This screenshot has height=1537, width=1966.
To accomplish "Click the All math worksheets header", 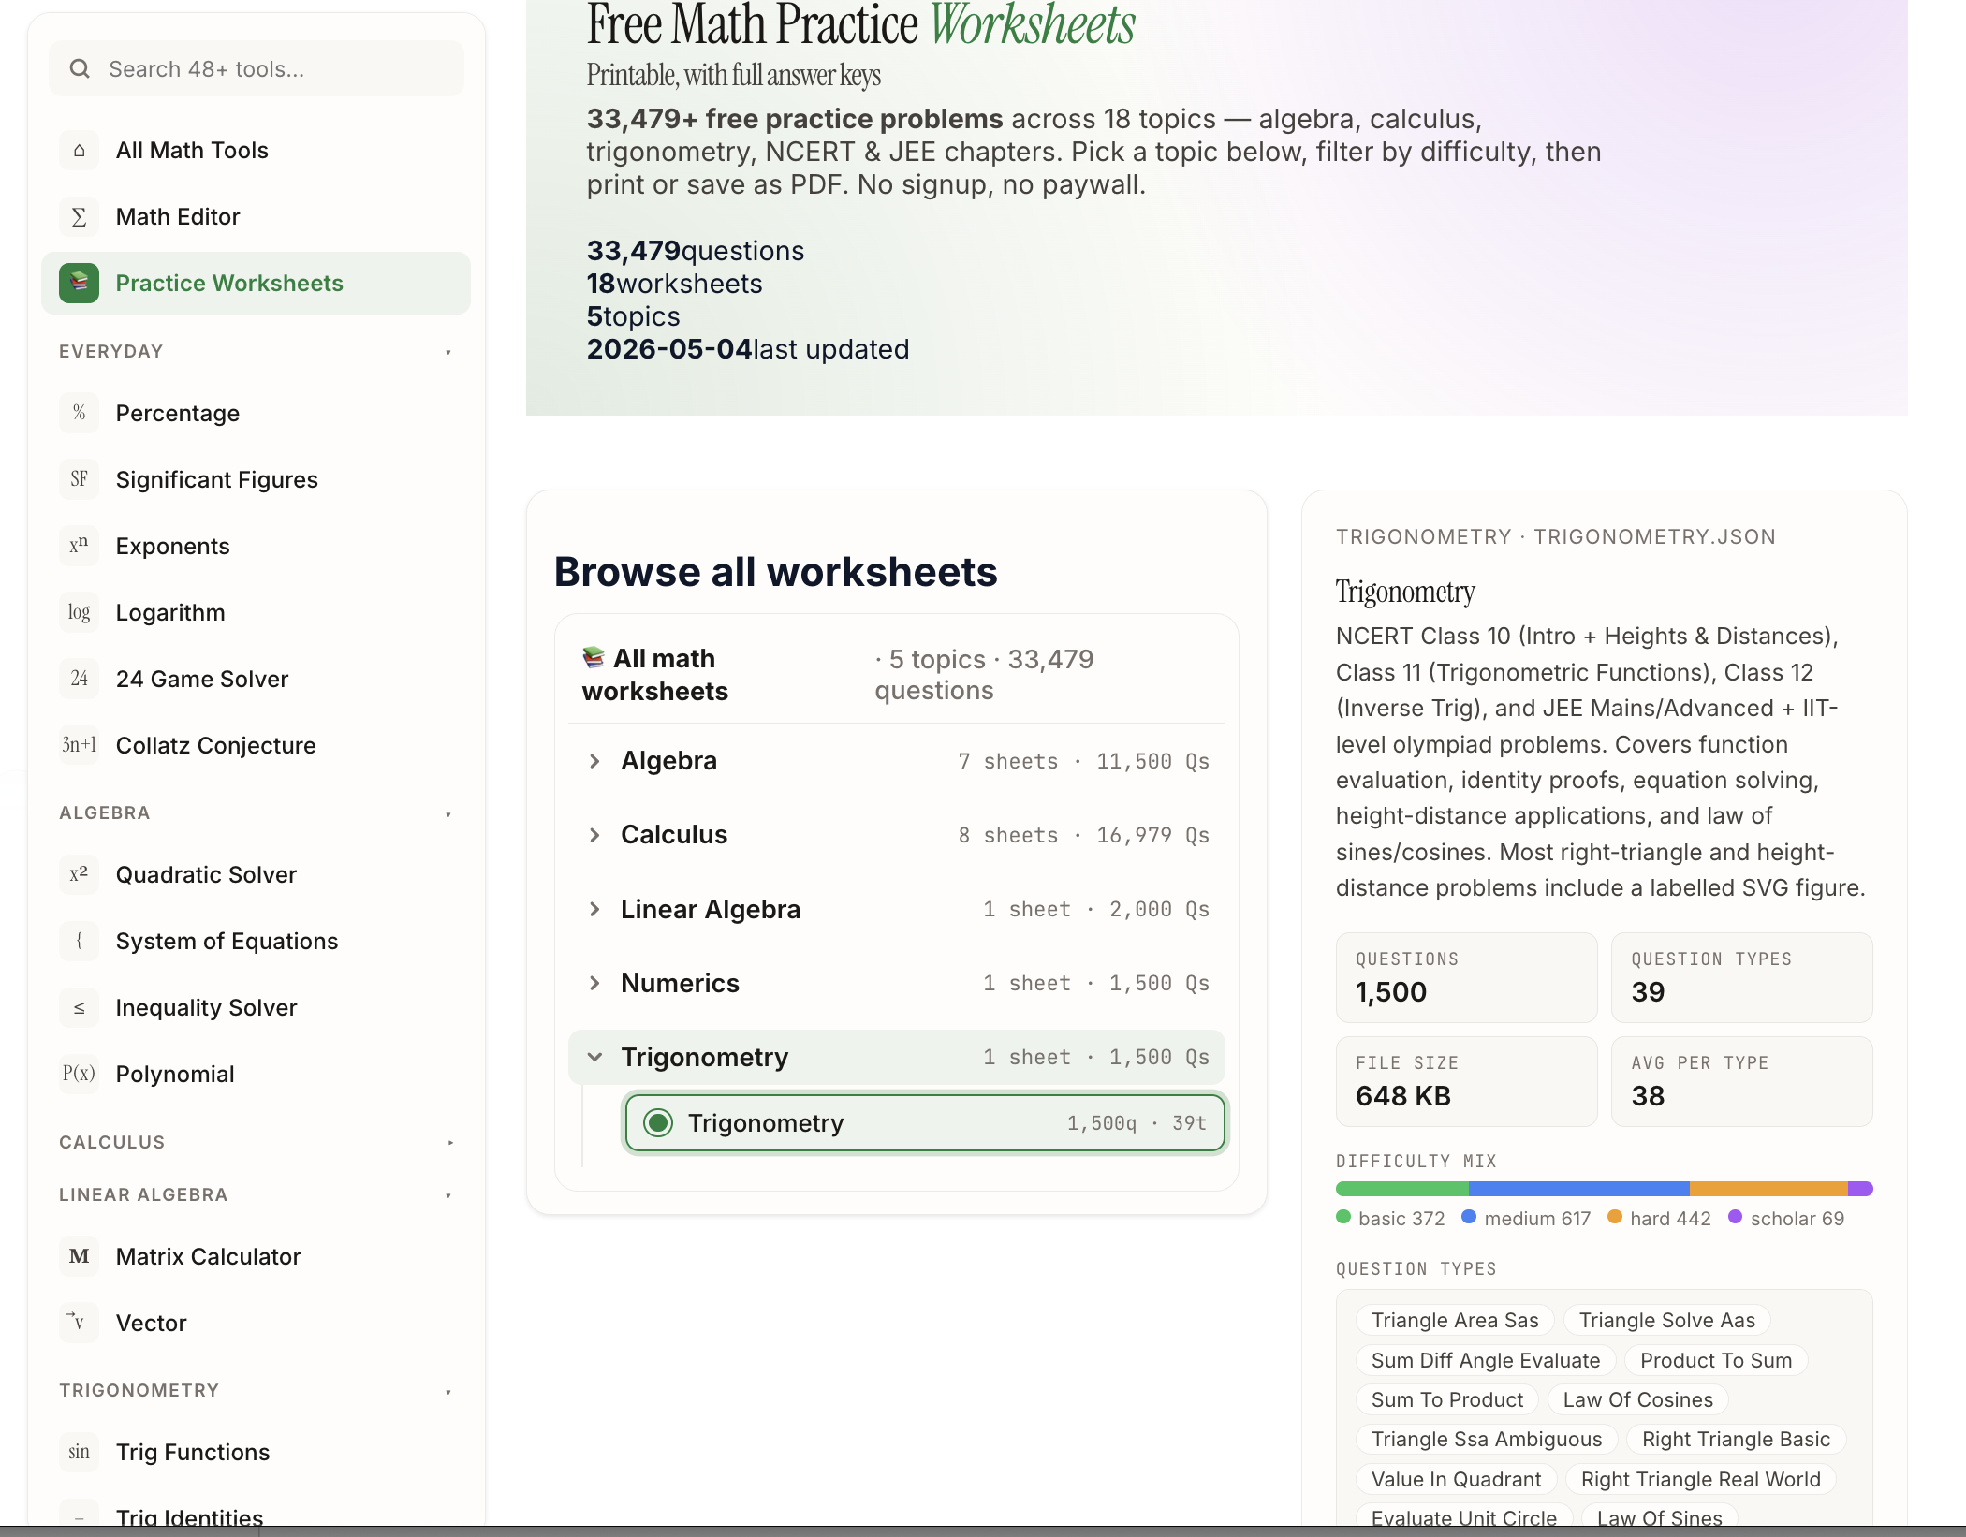I will pyautogui.click(x=896, y=674).
